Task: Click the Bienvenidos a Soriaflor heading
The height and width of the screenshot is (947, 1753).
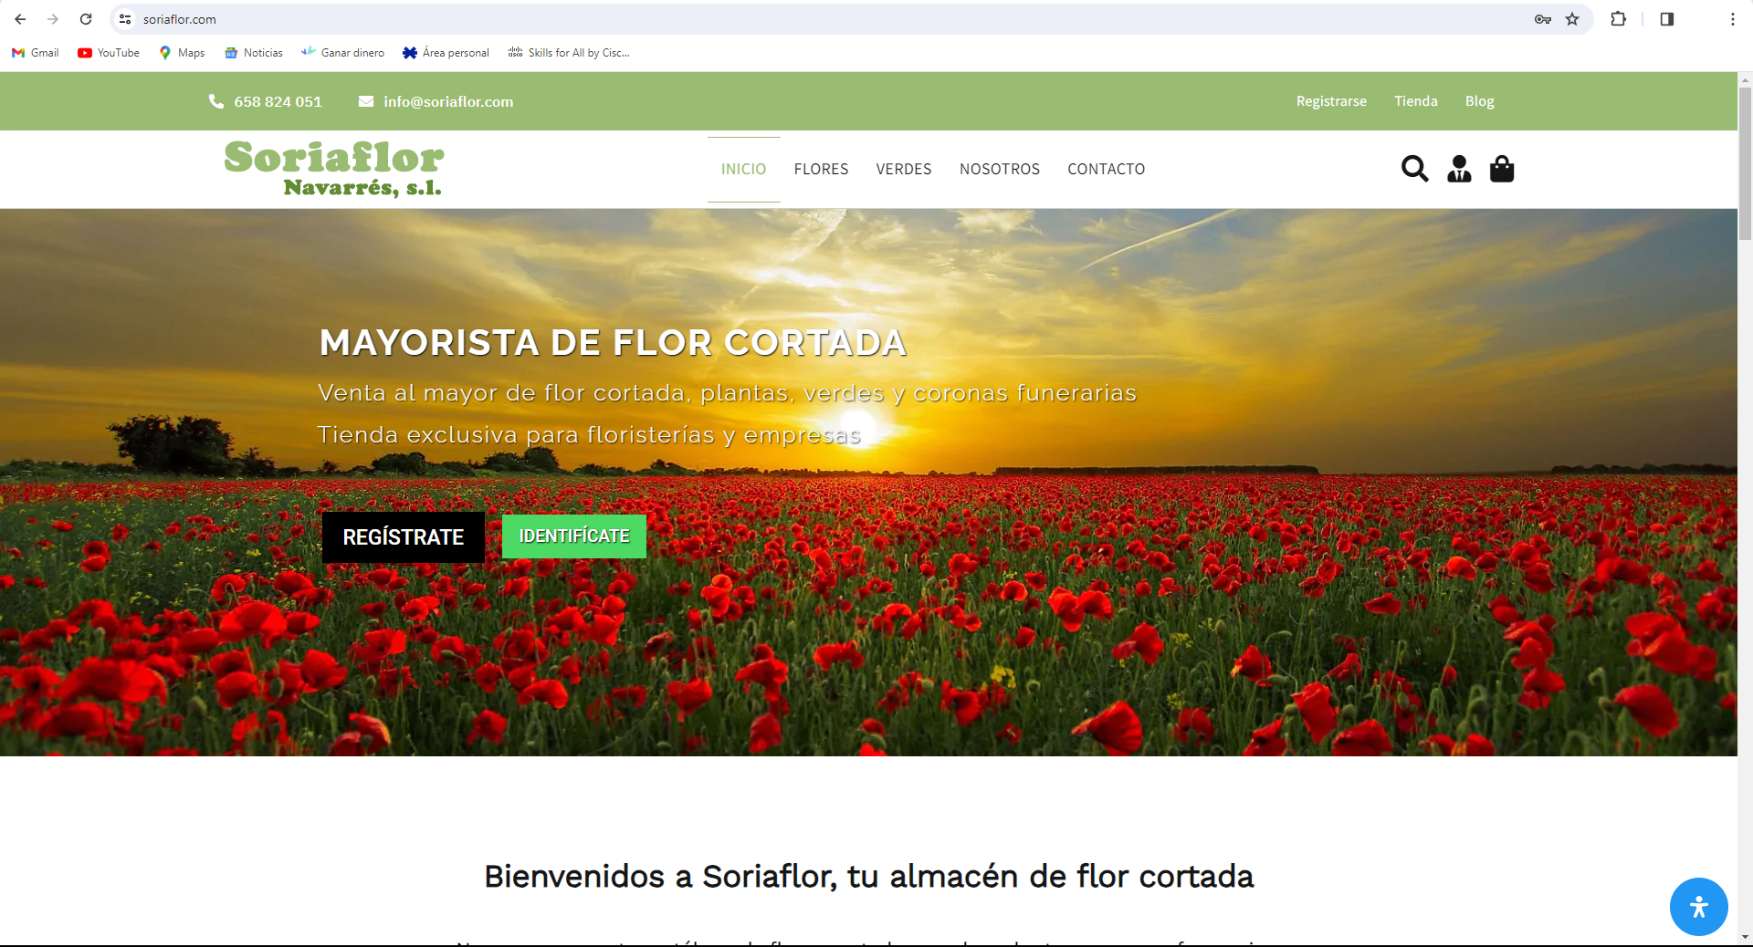Action: [868, 876]
